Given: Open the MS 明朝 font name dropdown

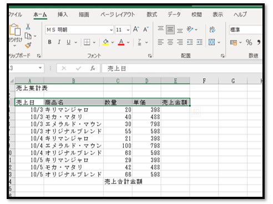Looking at the screenshot, I should click(x=112, y=30).
